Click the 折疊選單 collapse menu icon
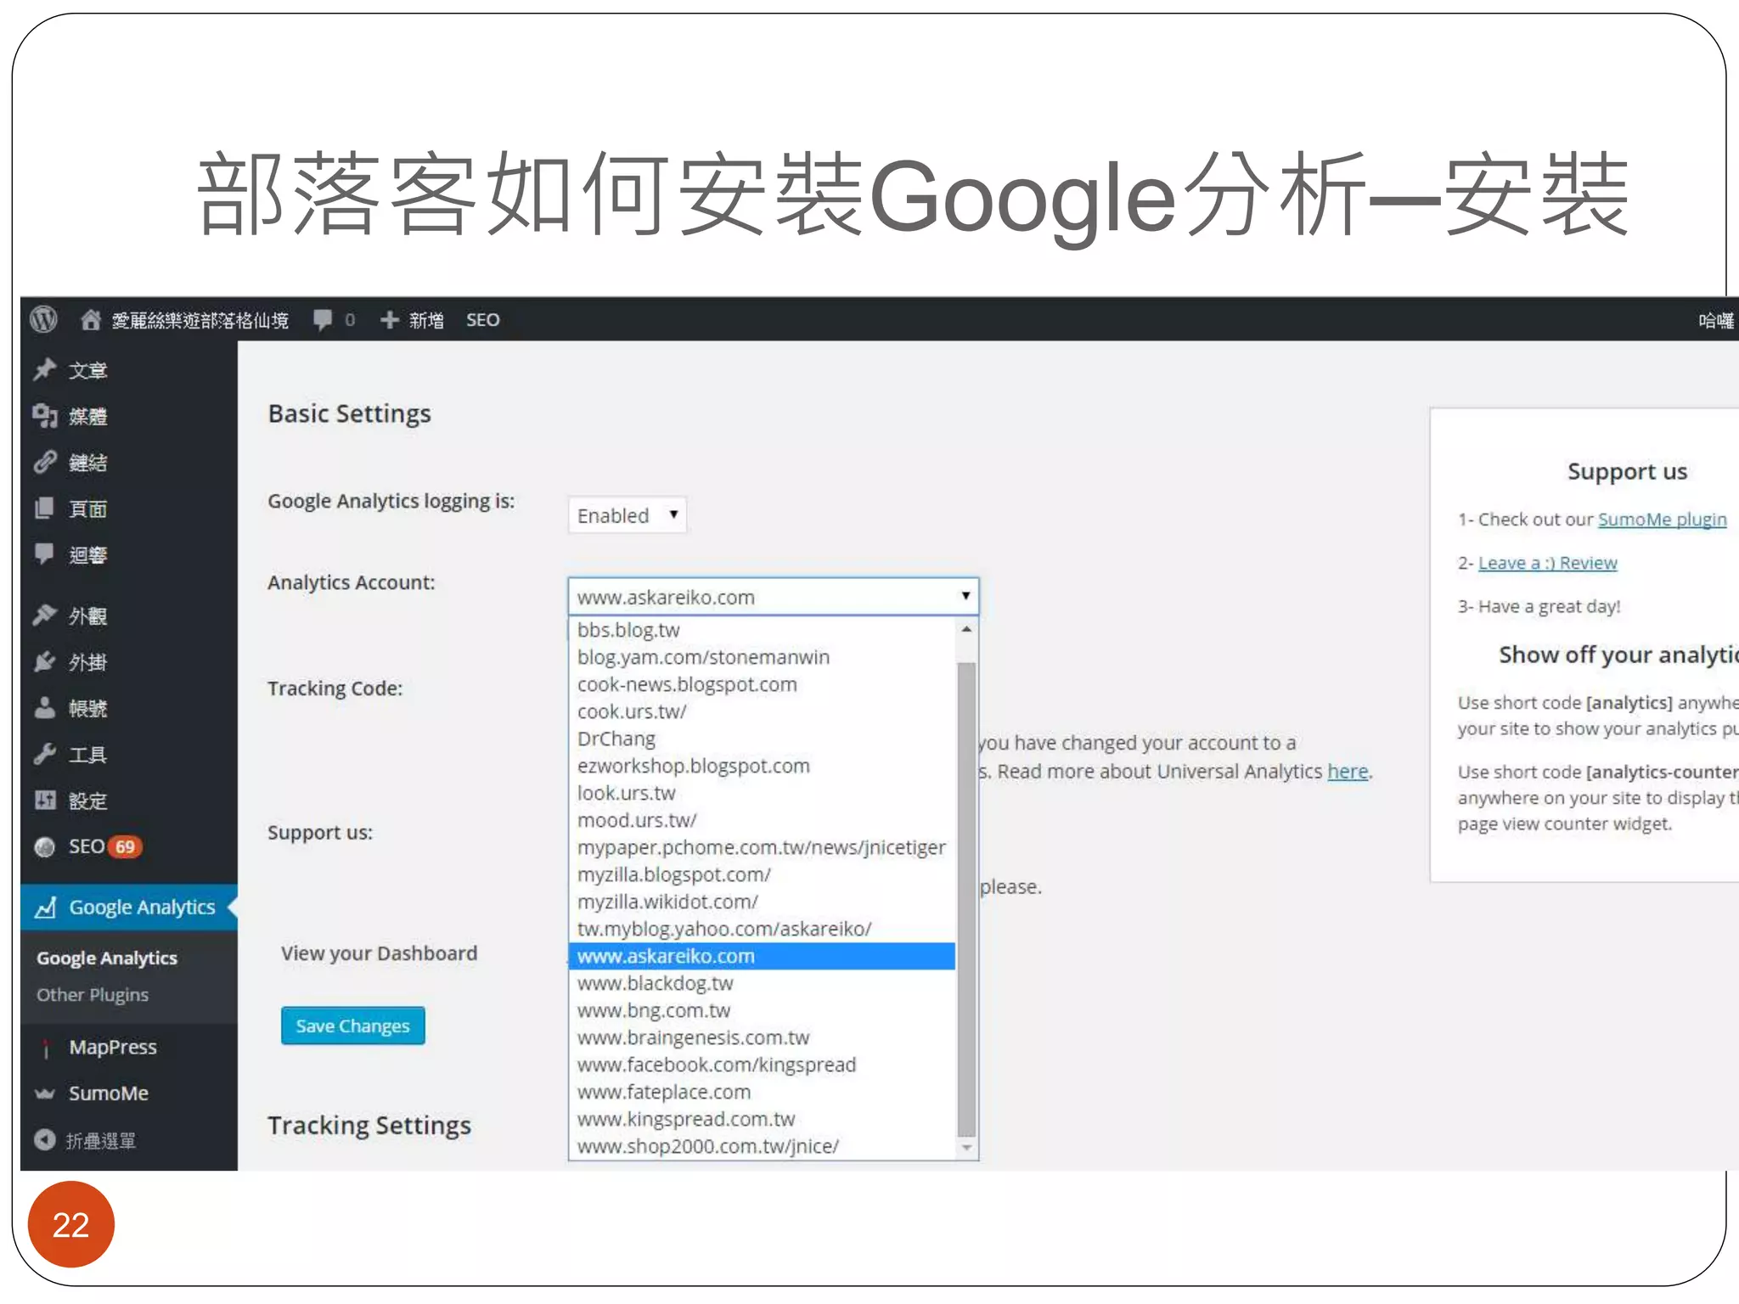This screenshot has height=1304, width=1739. tap(45, 1139)
